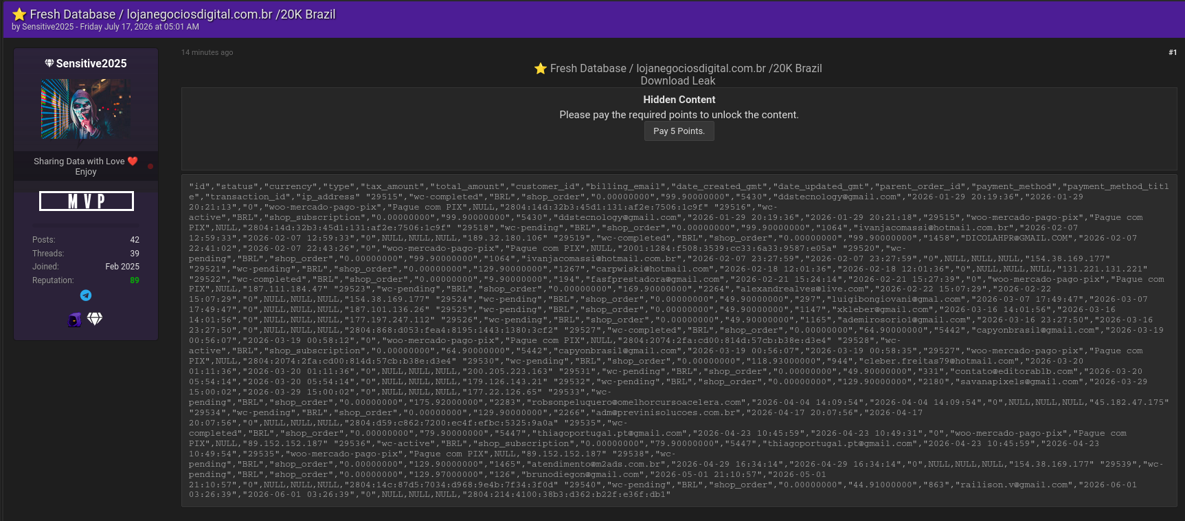Click the Posts count 42
Screen dimensions: 1185x521
pyautogui.click(x=135, y=240)
